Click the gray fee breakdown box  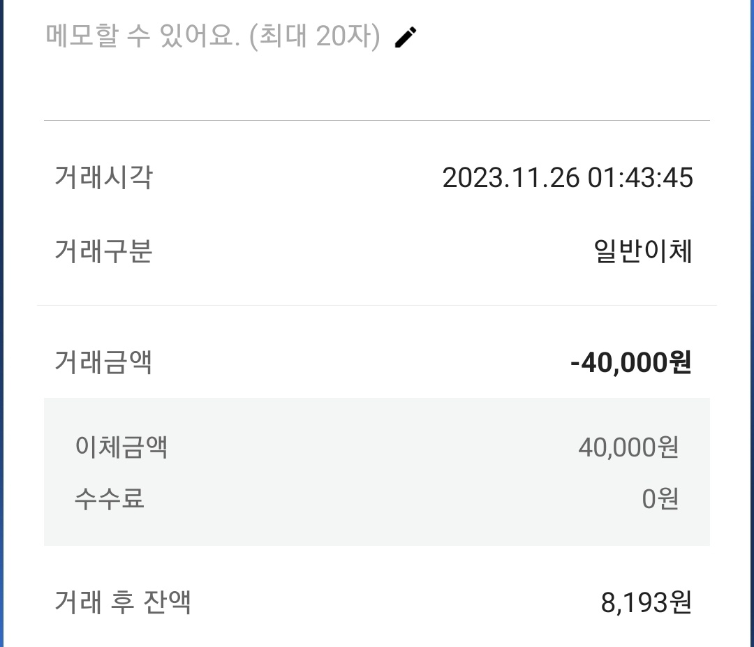[x=376, y=472]
